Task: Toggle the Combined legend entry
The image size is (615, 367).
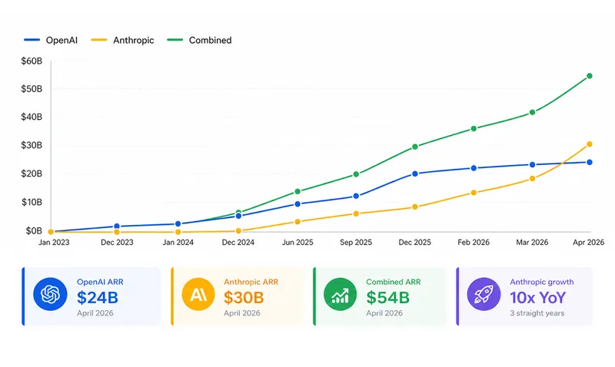Action: point(199,40)
